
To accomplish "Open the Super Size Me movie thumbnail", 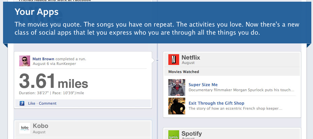I will pos(177,88).
